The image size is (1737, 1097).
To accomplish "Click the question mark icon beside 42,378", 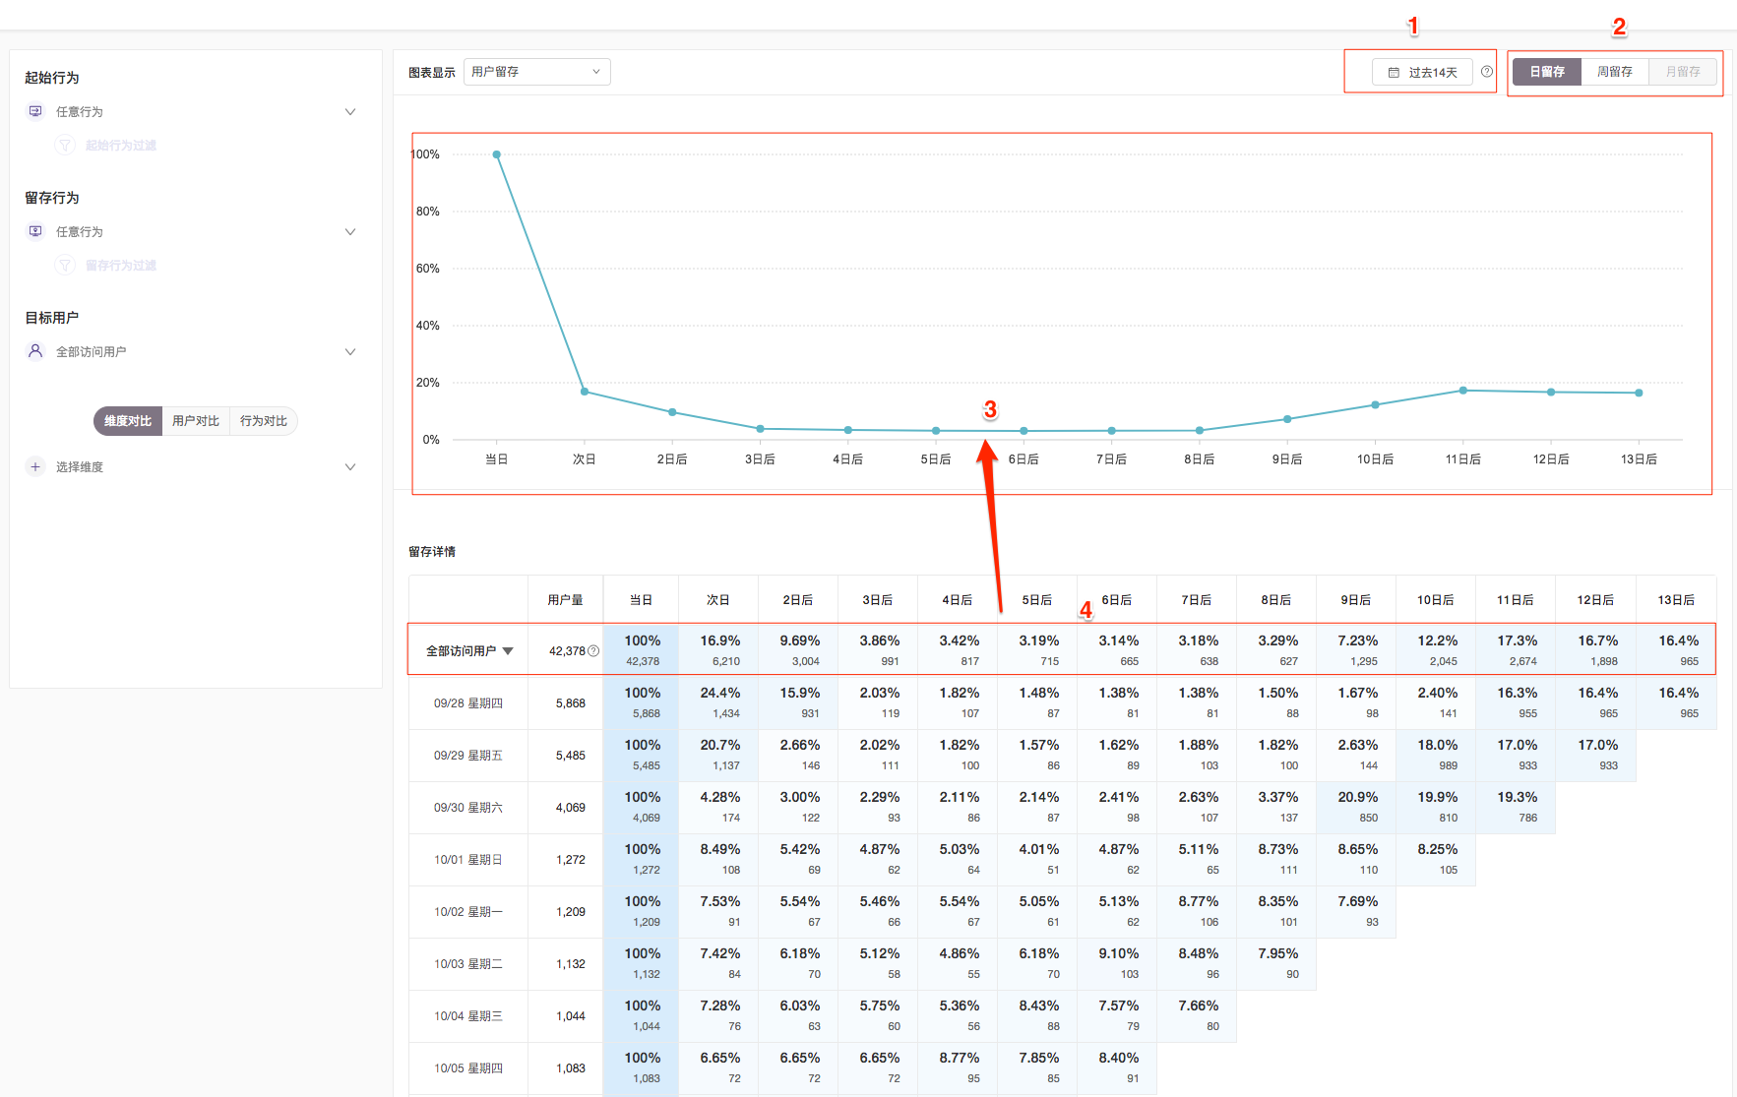I will pyautogui.click(x=593, y=651).
